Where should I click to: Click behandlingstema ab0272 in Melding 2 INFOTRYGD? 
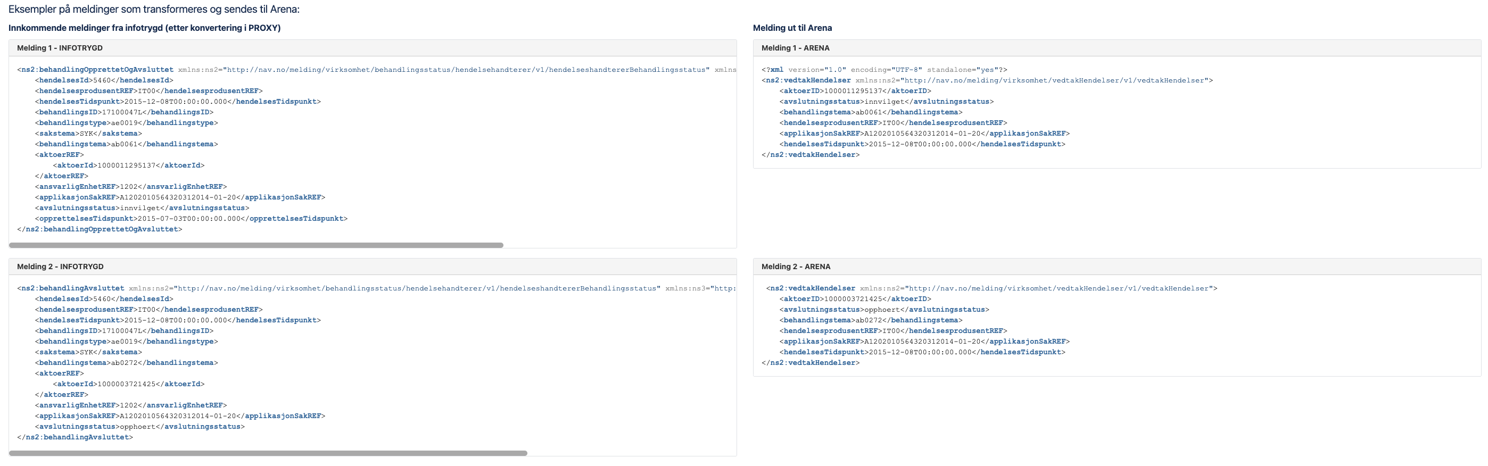click(x=127, y=363)
